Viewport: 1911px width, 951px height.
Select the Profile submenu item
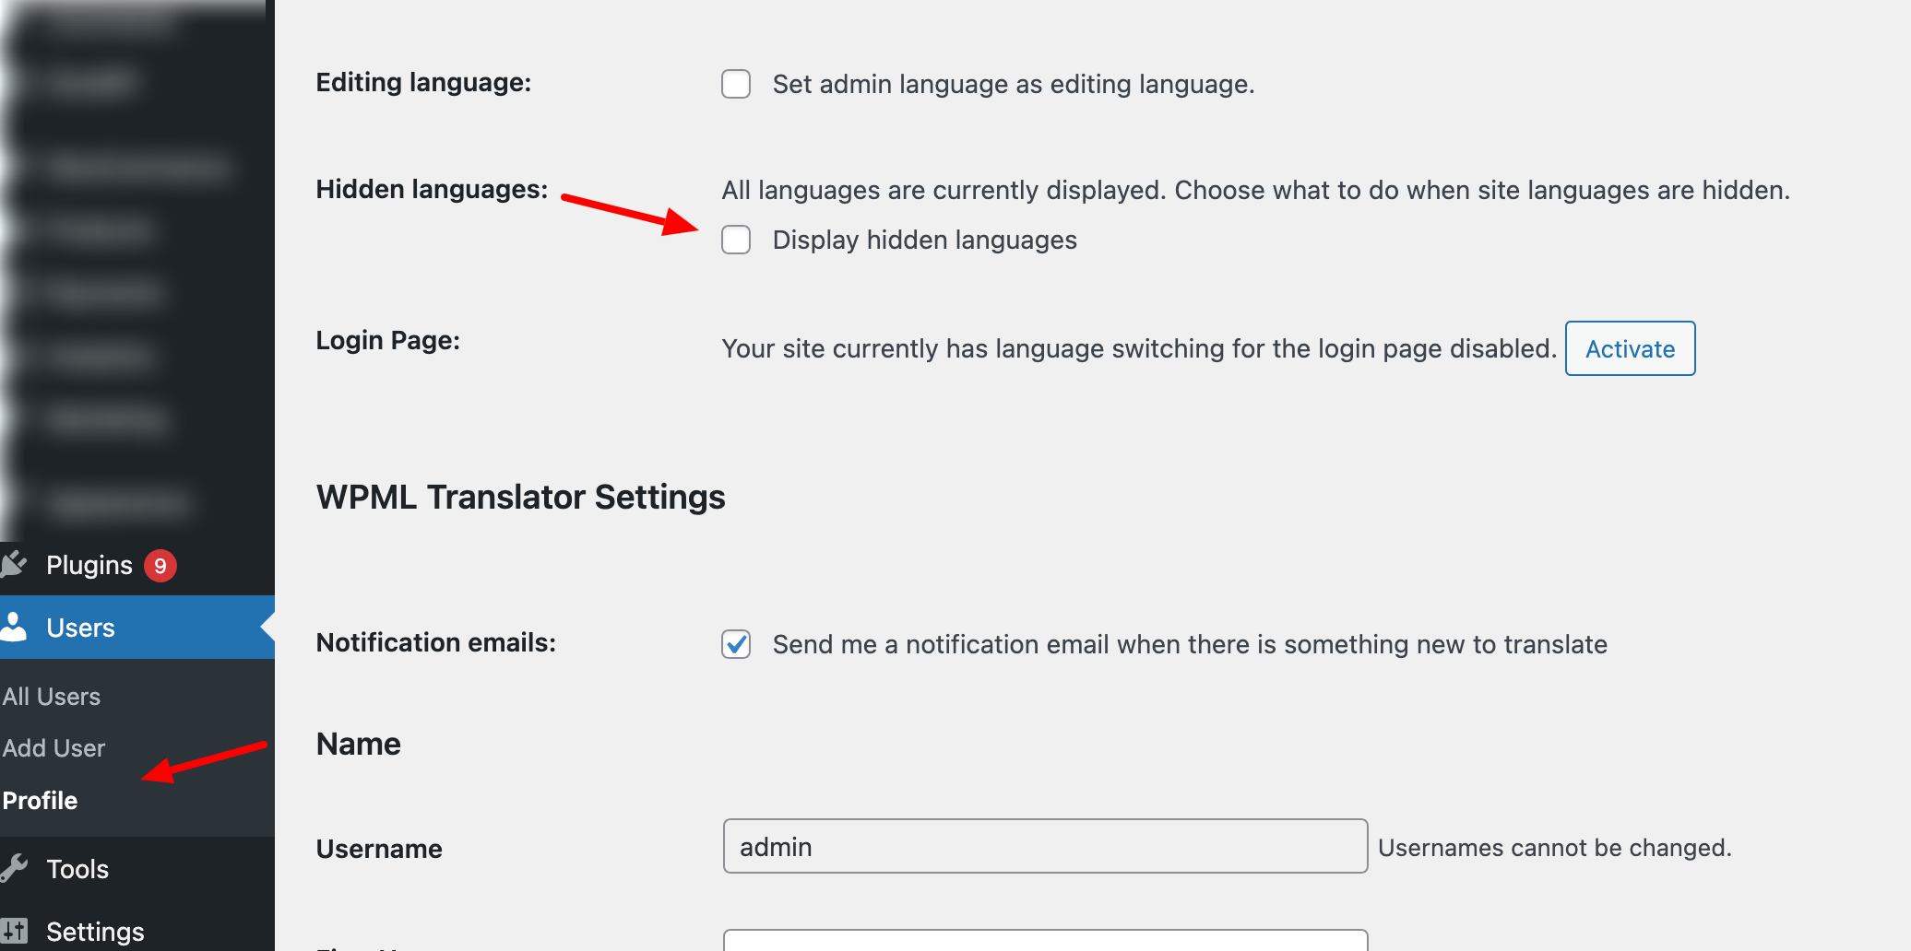pos(41,801)
